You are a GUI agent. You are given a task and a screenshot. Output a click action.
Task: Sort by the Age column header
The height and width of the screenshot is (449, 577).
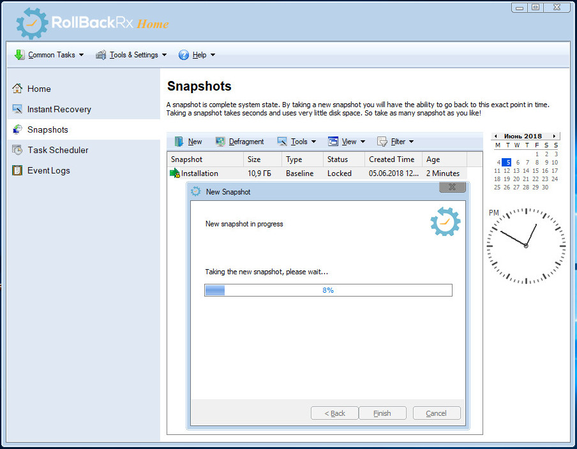pos(444,159)
